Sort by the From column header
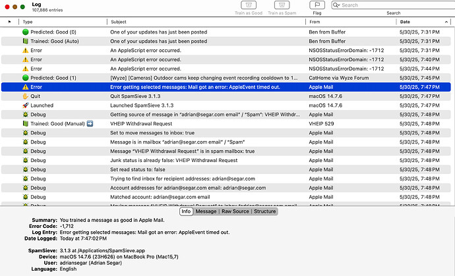Viewport: 455px width, 276px height. point(351,22)
